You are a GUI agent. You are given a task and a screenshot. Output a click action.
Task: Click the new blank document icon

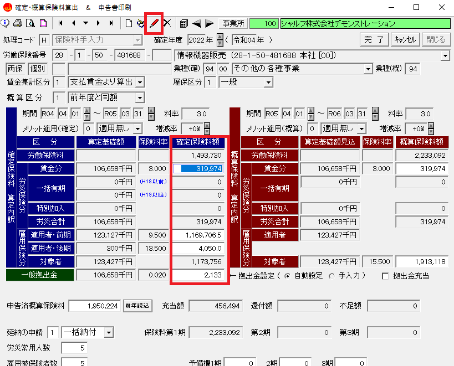point(129,23)
